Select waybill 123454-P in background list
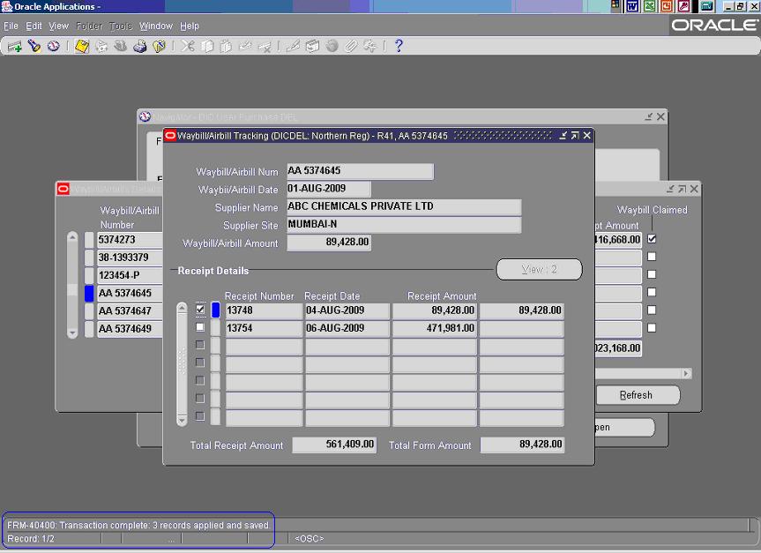The width and height of the screenshot is (761, 553). (x=131, y=276)
